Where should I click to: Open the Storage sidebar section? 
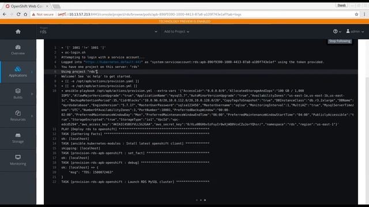click(18, 138)
